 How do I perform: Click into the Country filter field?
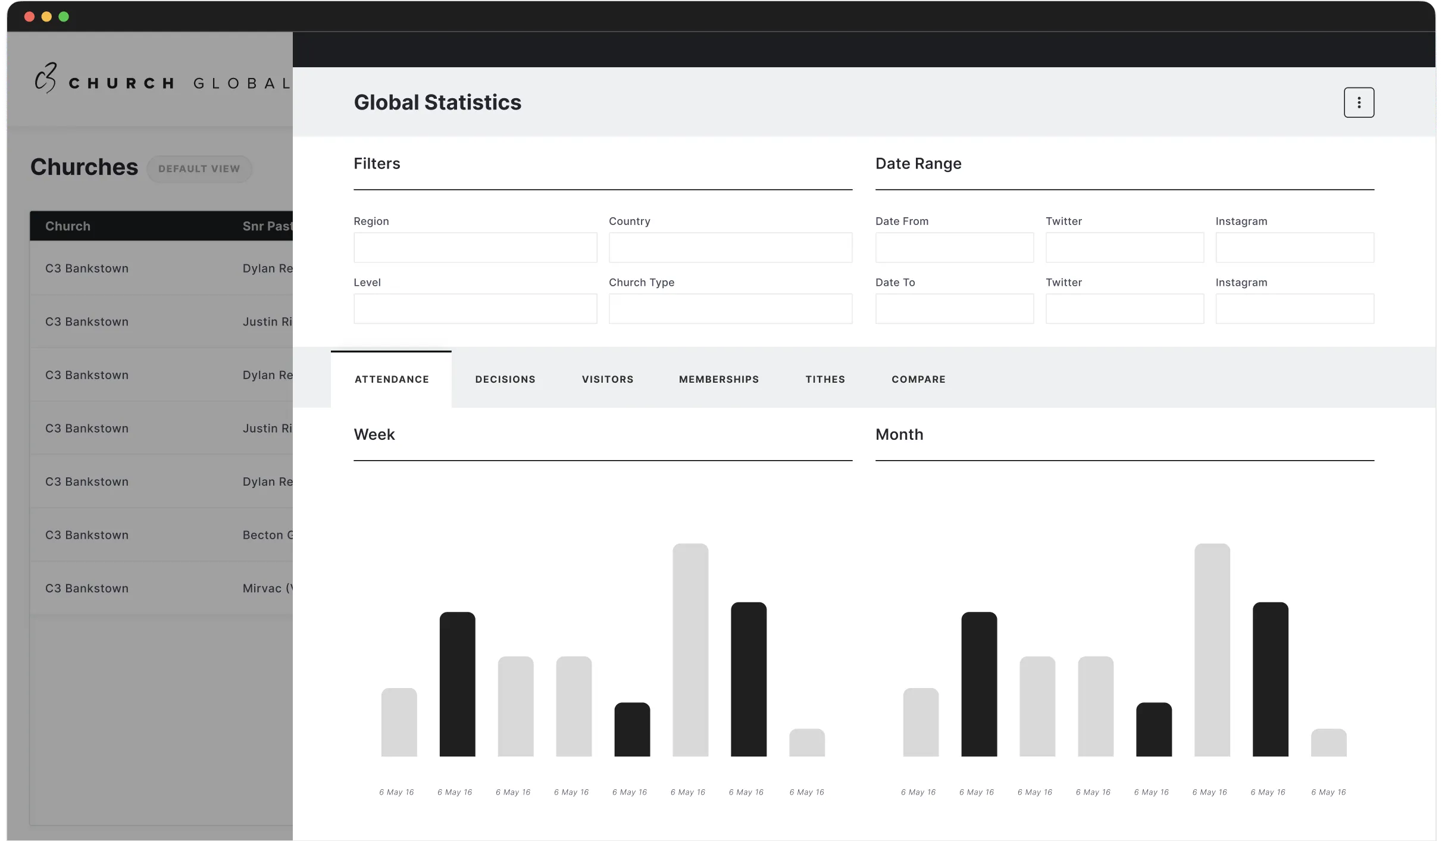coord(730,248)
